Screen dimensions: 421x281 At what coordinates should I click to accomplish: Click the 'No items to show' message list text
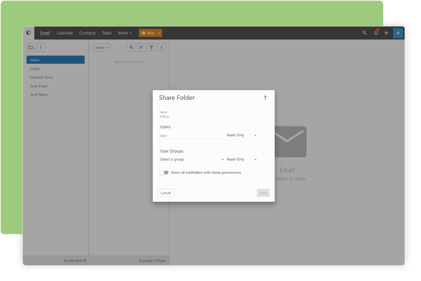(129, 62)
